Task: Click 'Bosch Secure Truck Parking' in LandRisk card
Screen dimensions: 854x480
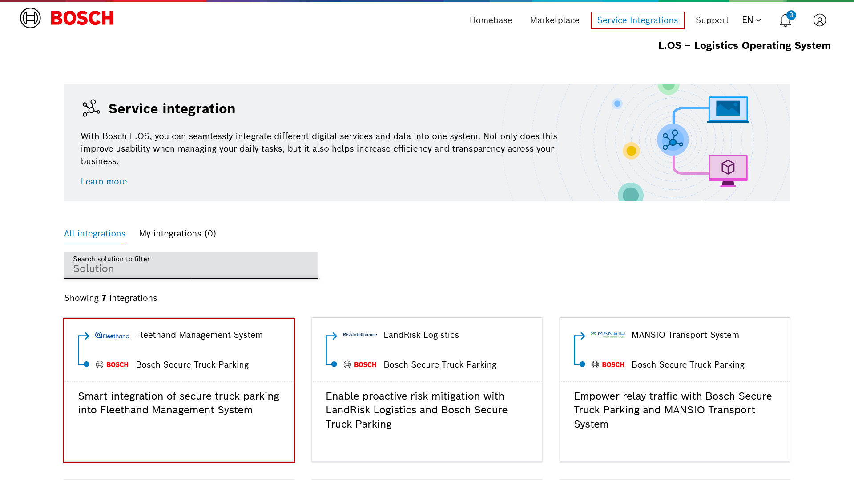Action: point(440,365)
